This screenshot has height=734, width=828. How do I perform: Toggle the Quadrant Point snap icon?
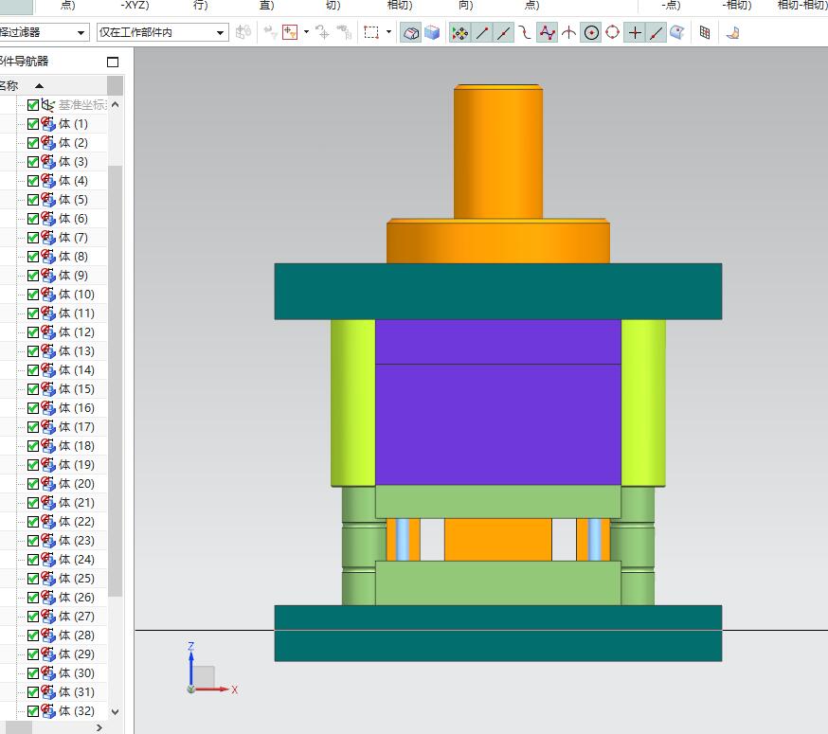point(613,32)
